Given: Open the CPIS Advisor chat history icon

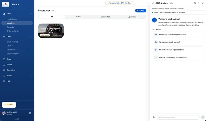Looking at the screenshot, I should [195, 3].
